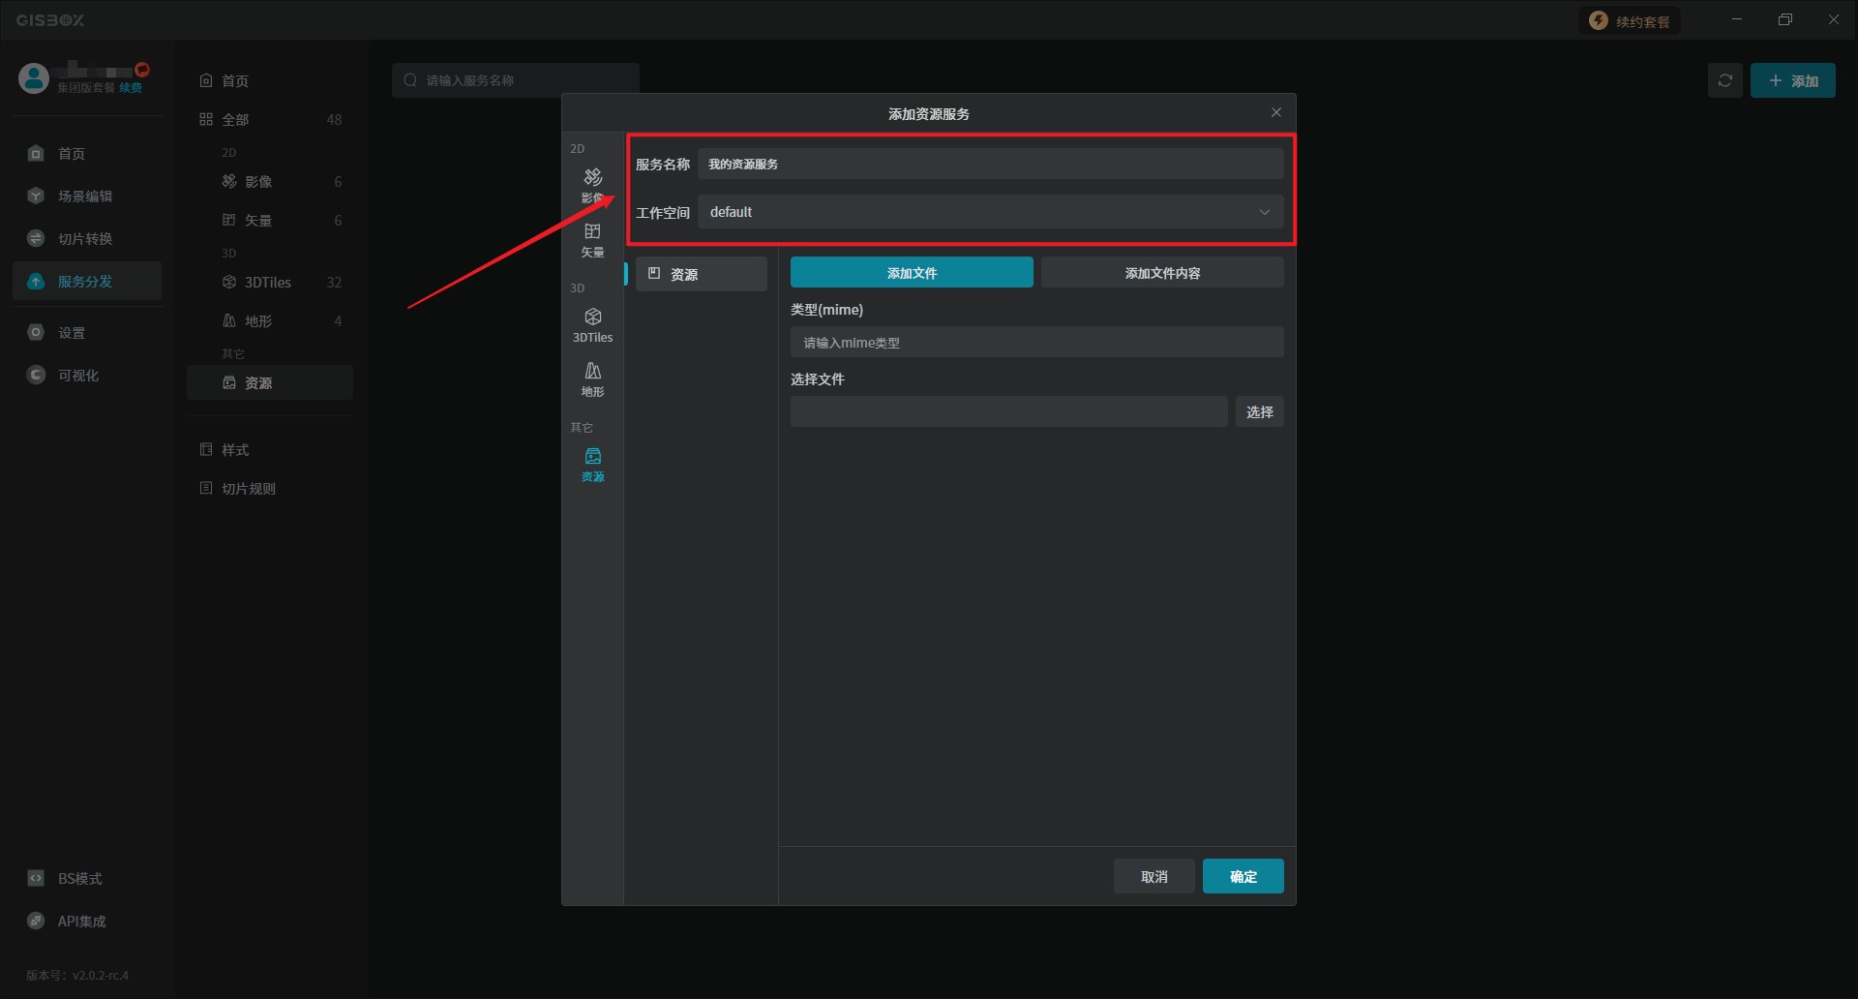Viewport: 1858px width, 999px height.
Task: Click the 续约套餐 lightning badge
Action: click(1630, 21)
